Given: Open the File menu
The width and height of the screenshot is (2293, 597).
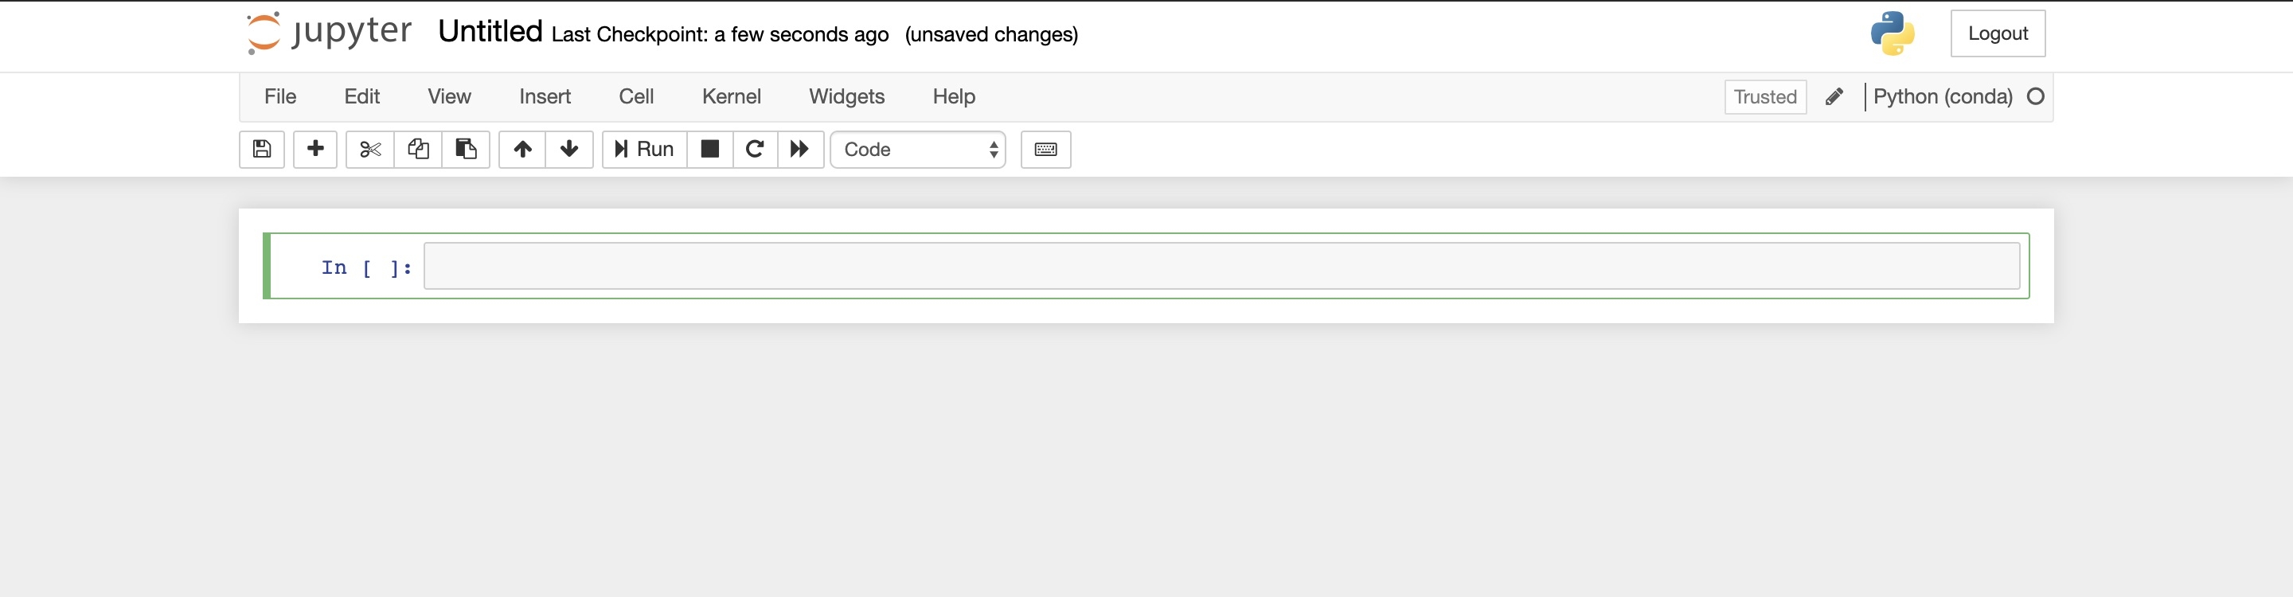Looking at the screenshot, I should tap(280, 97).
